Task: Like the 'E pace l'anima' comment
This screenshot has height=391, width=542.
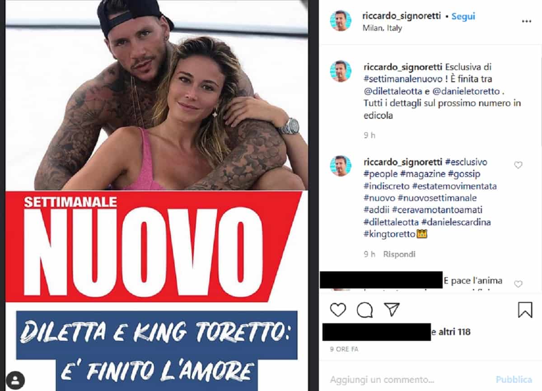Action: (x=518, y=284)
